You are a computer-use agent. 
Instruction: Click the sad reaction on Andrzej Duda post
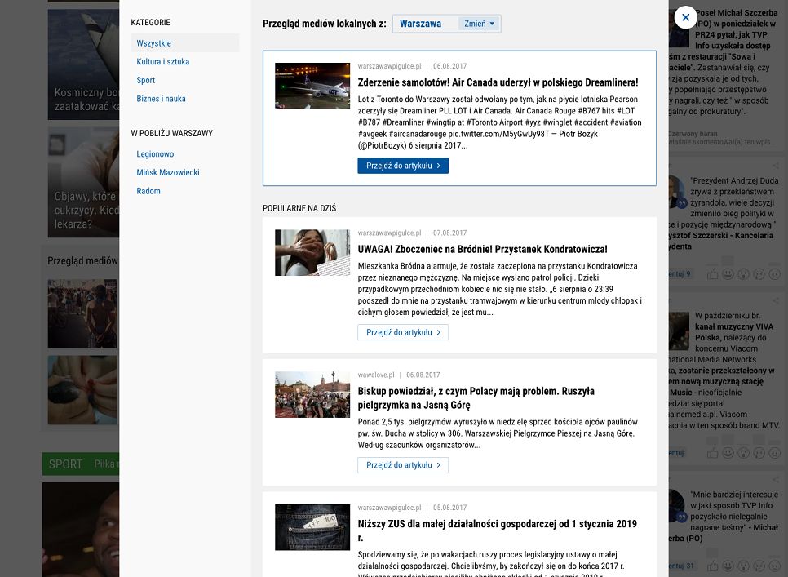pos(776,274)
